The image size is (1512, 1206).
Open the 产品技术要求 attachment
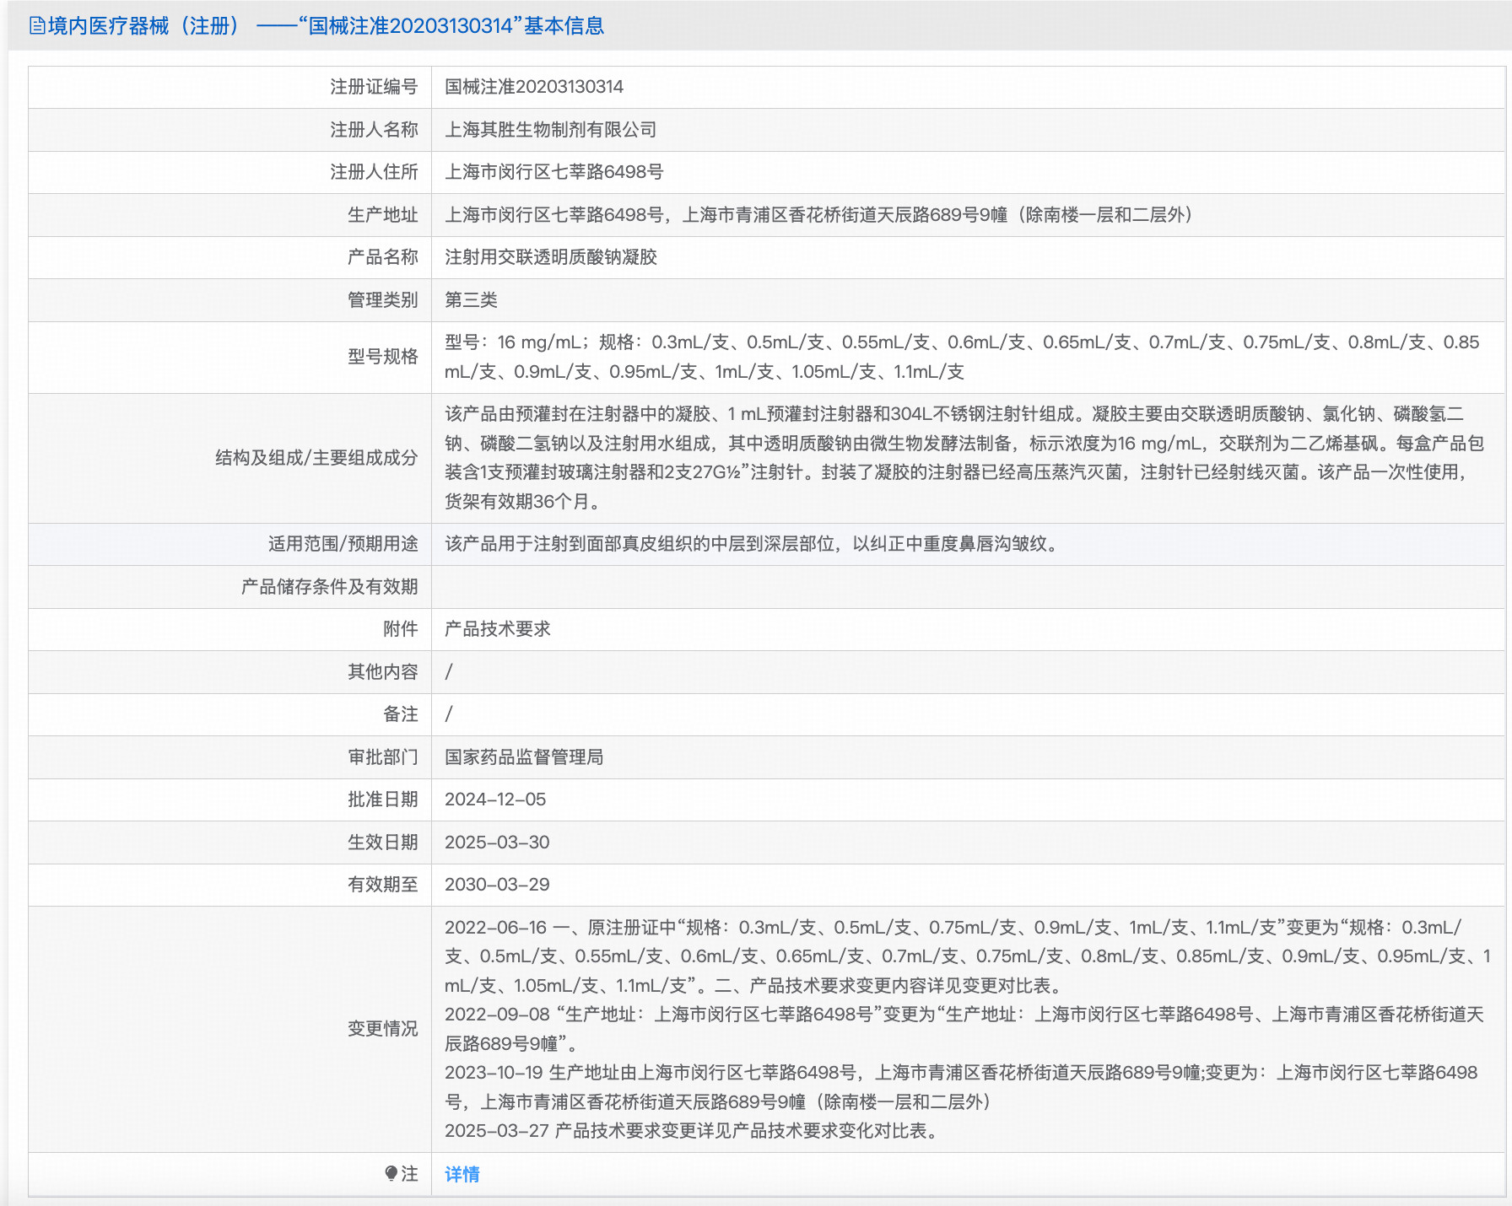pyautogui.click(x=498, y=629)
